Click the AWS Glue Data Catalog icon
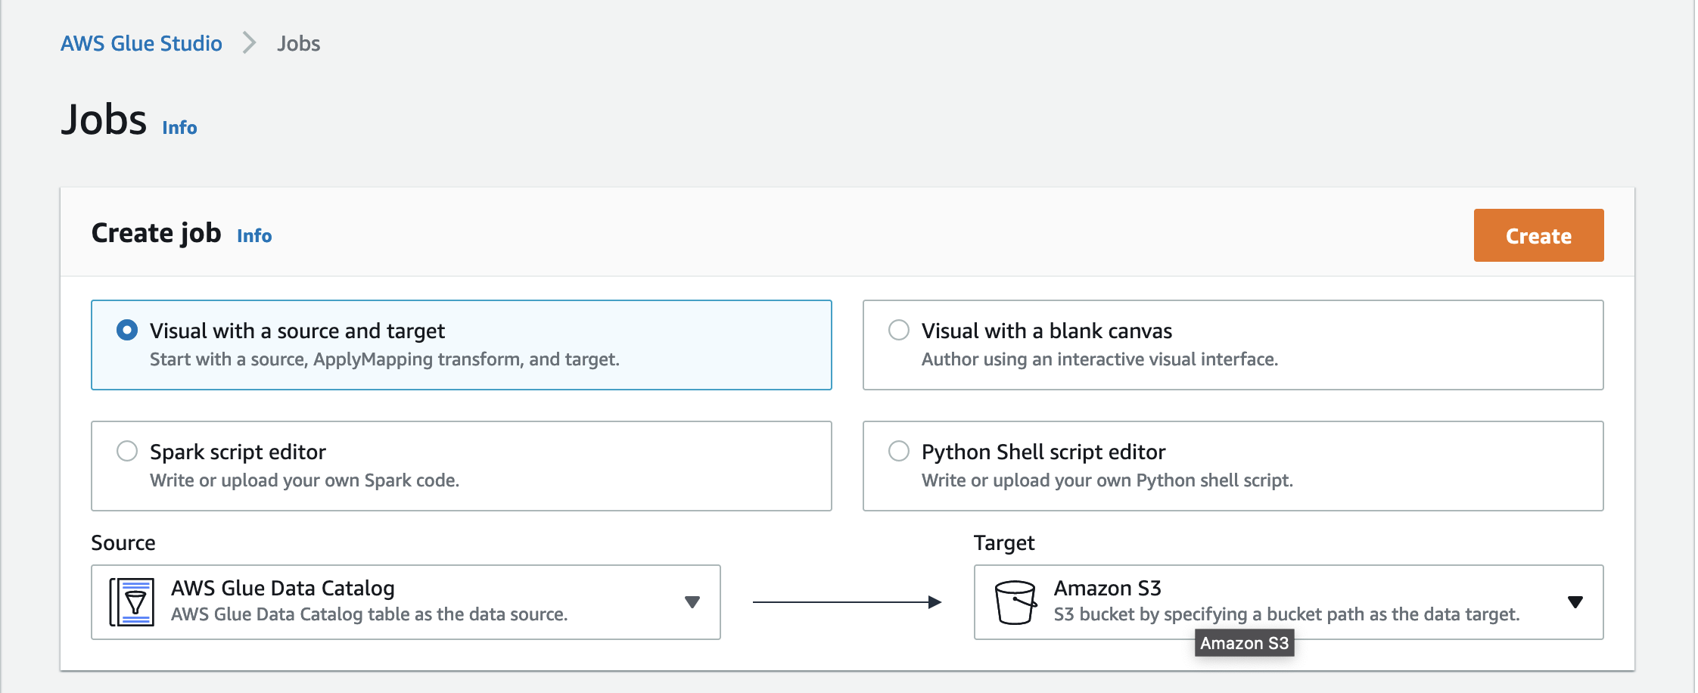 tap(132, 602)
